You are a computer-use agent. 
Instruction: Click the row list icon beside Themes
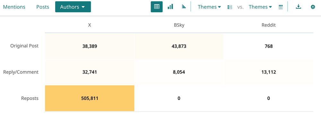(x=230, y=7)
